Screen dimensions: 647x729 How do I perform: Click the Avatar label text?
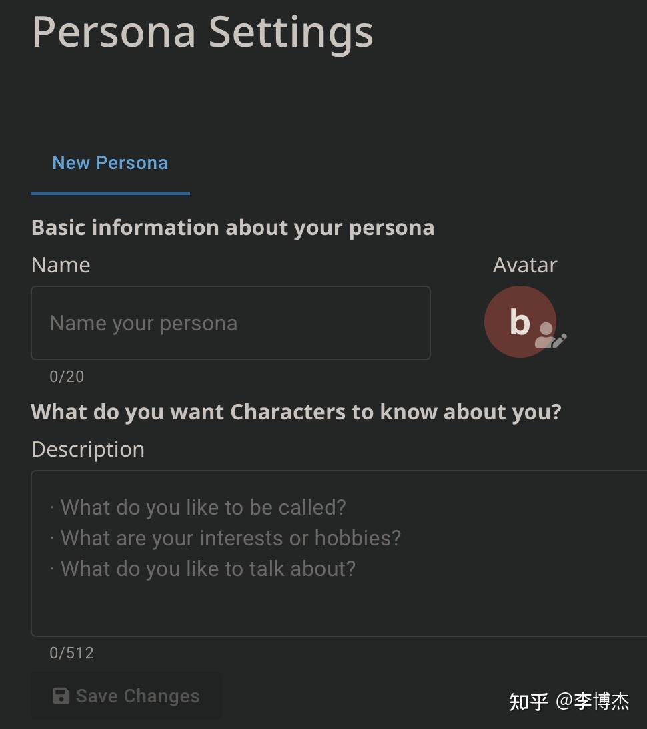point(524,265)
